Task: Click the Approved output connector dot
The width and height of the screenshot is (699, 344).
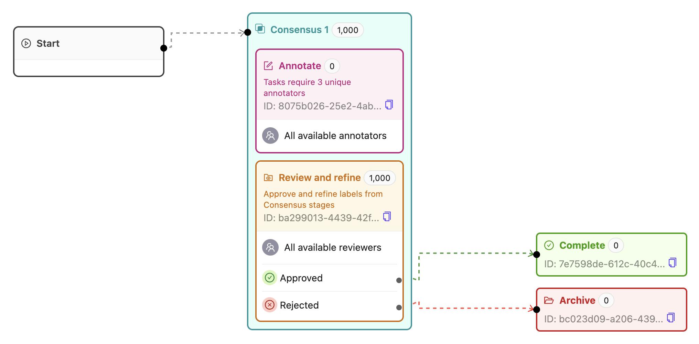Action: tap(399, 280)
